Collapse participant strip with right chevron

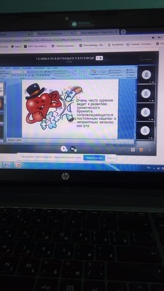click(154, 143)
